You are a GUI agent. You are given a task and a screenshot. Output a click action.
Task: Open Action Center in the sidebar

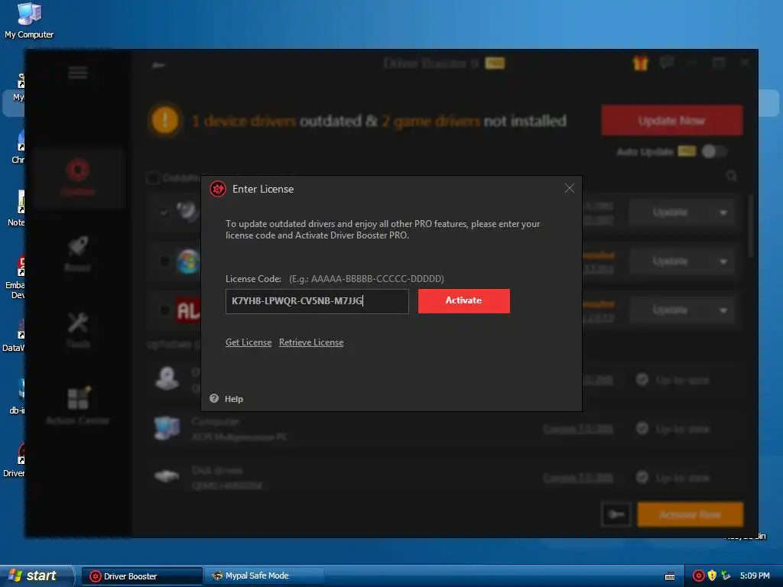[x=78, y=406]
